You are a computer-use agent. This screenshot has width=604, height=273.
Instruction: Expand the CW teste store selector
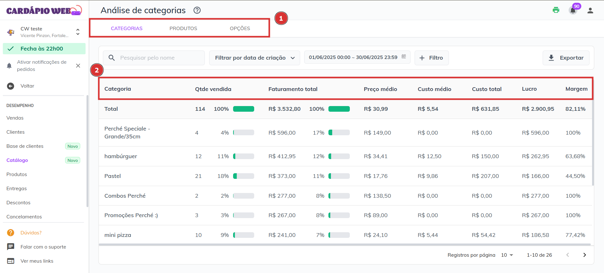click(78, 32)
